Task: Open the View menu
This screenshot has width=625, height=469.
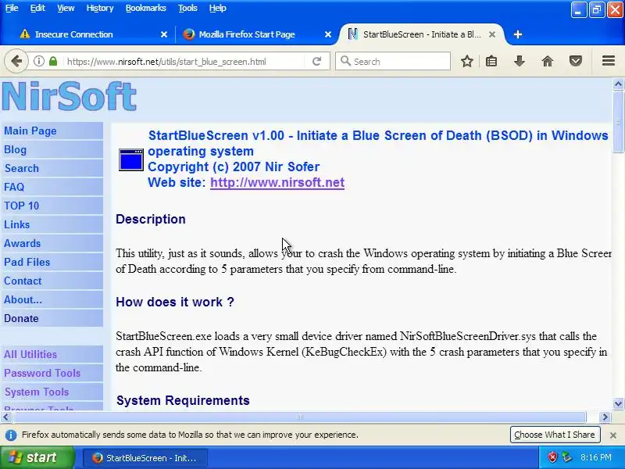Action: click(66, 8)
